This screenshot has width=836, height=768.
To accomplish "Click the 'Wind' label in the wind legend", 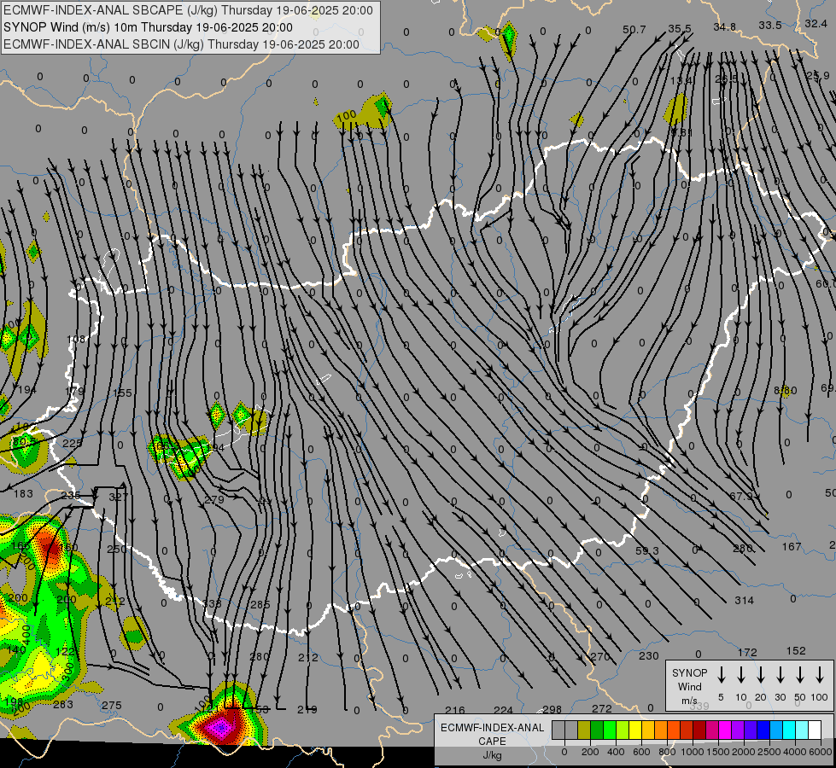I will [x=689, y=686].
